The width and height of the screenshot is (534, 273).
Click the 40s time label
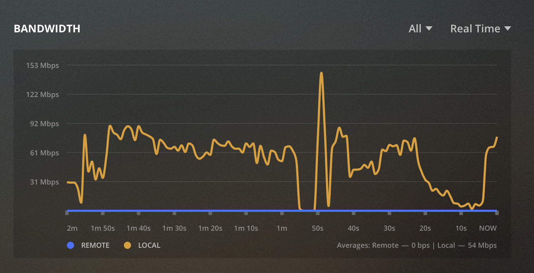[353, 228]
